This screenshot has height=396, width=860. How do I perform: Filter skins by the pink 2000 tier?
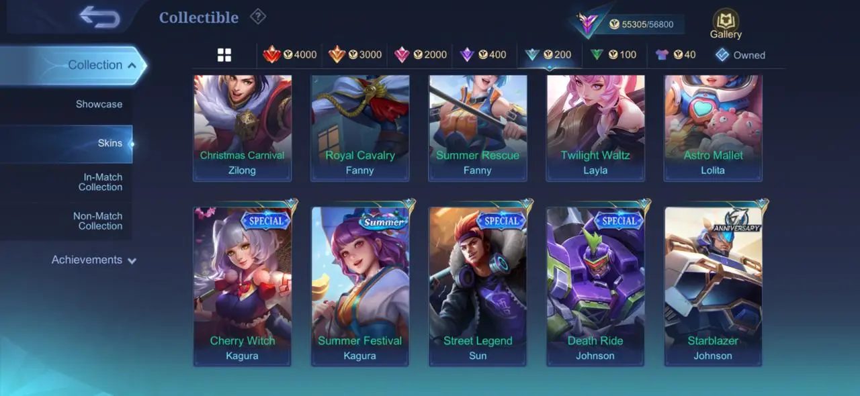pos(420,54)
